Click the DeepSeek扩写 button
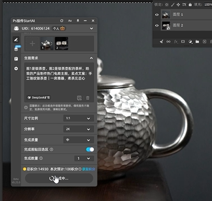The image size is (212, 201). 39,97
